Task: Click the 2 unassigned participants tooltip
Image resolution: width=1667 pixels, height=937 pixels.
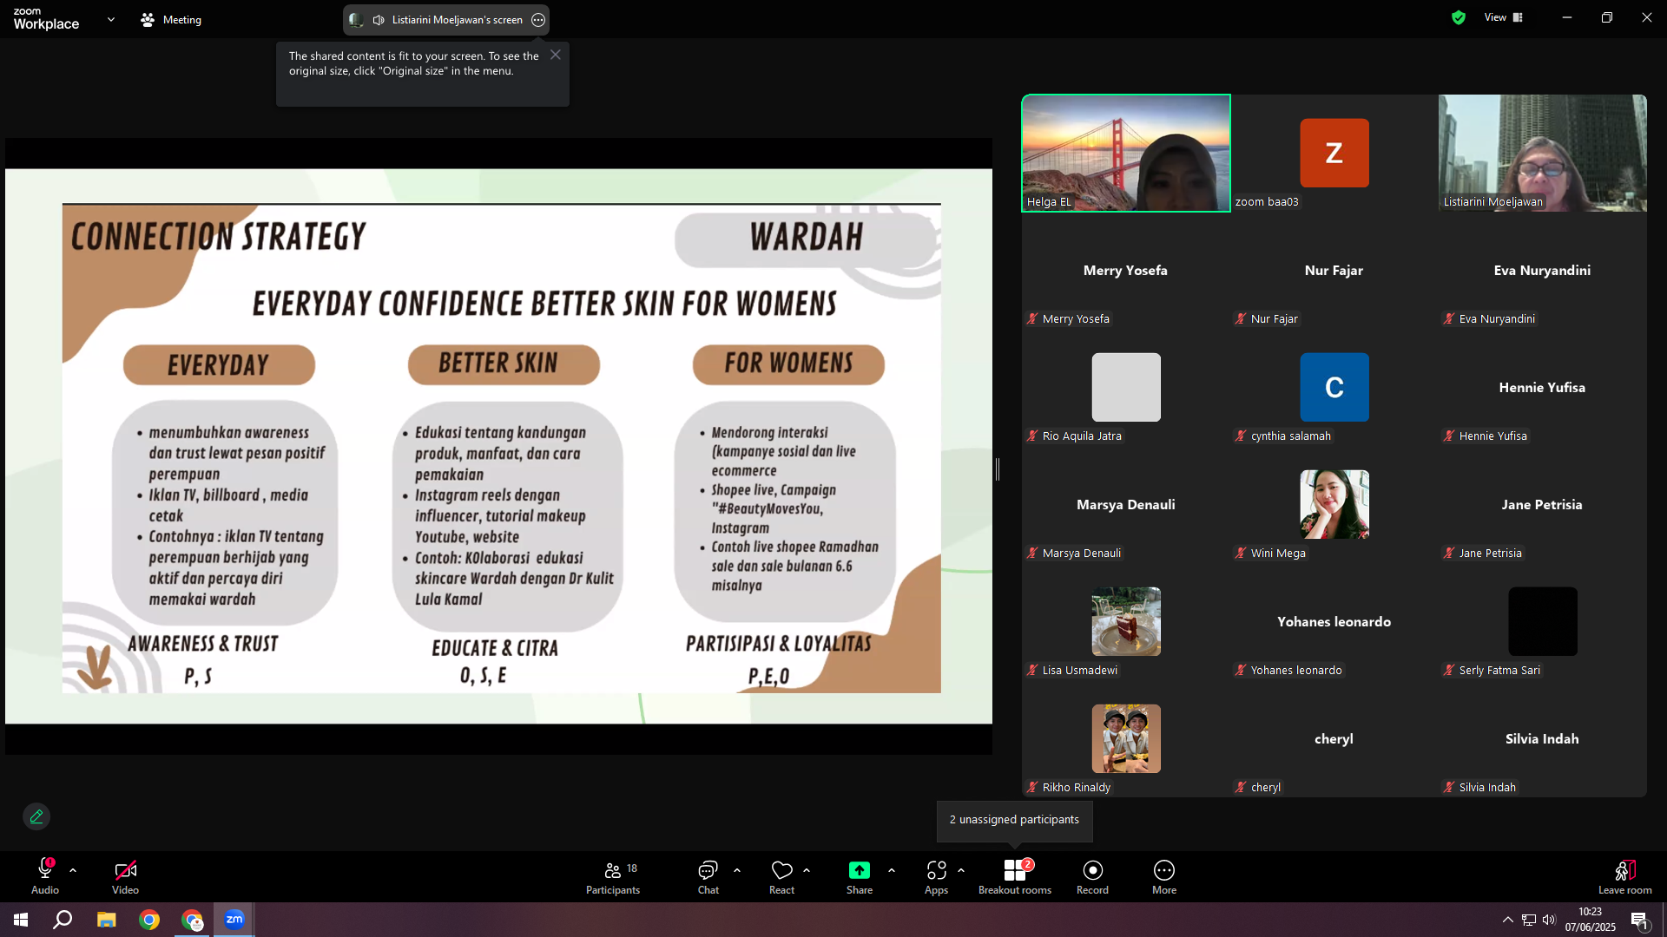Action: pyautogui.click(x=1014, y=820)
